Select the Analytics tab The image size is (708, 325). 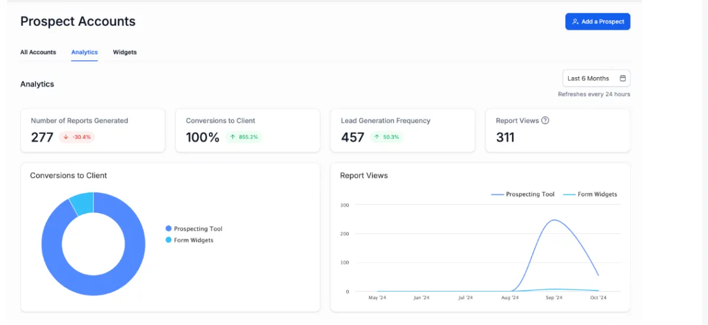click(x=84, y=52)
